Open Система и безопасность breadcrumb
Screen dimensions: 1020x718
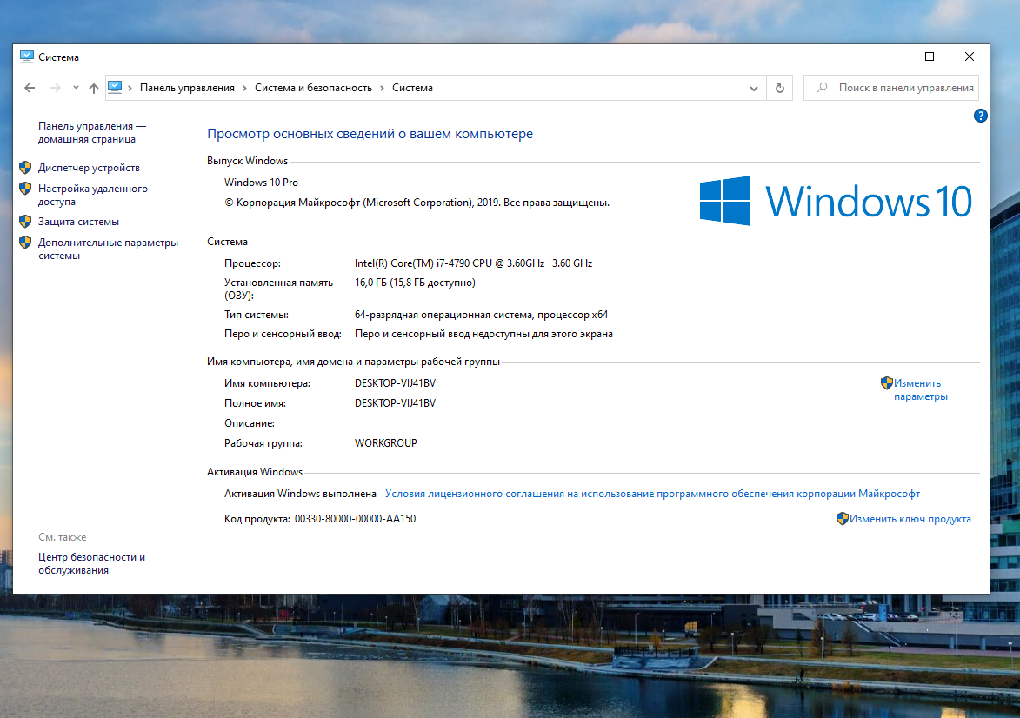pos(314,88)
